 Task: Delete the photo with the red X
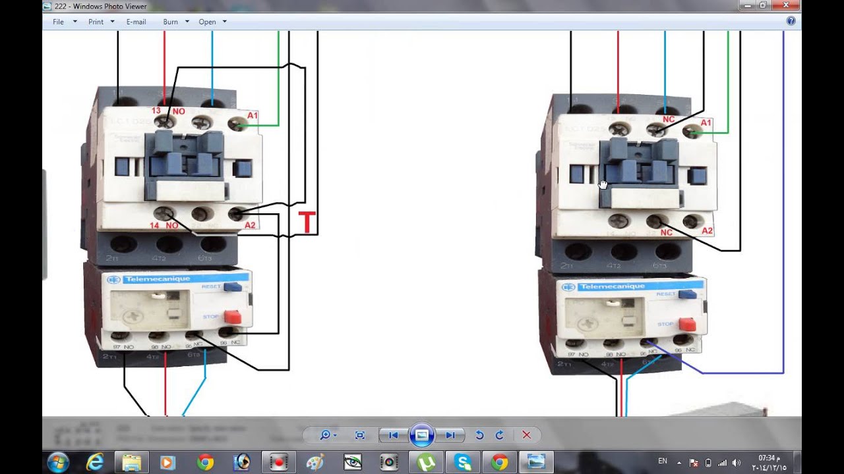pyautogui.click(x=526, y=435)
